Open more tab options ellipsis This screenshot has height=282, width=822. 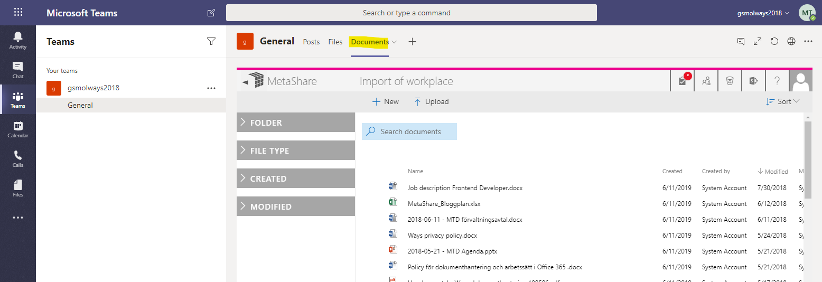click(808, 41)
